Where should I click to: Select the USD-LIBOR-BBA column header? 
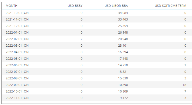pyautogui.click(x=116, y=6)
